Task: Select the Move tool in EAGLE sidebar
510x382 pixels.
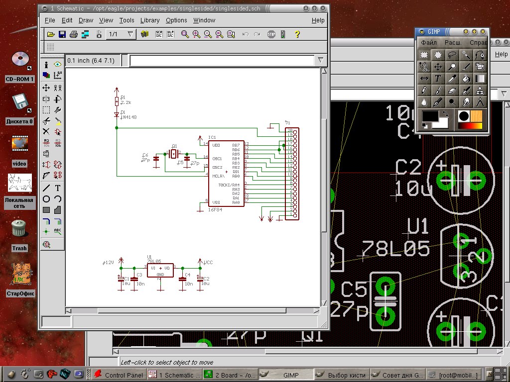Action: [x=46, y=88]
